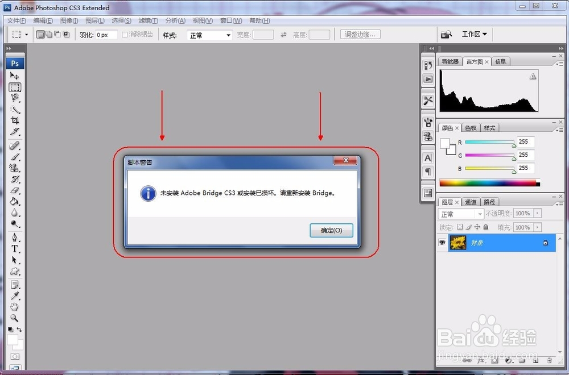Click the red R color slider
Screen dimensions: 569x375
pos(490,143)
